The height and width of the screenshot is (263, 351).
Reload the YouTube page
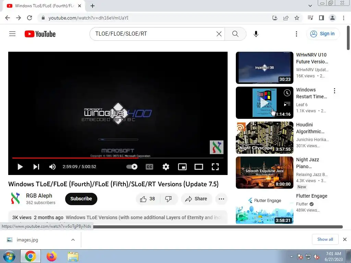coord(29,18)
